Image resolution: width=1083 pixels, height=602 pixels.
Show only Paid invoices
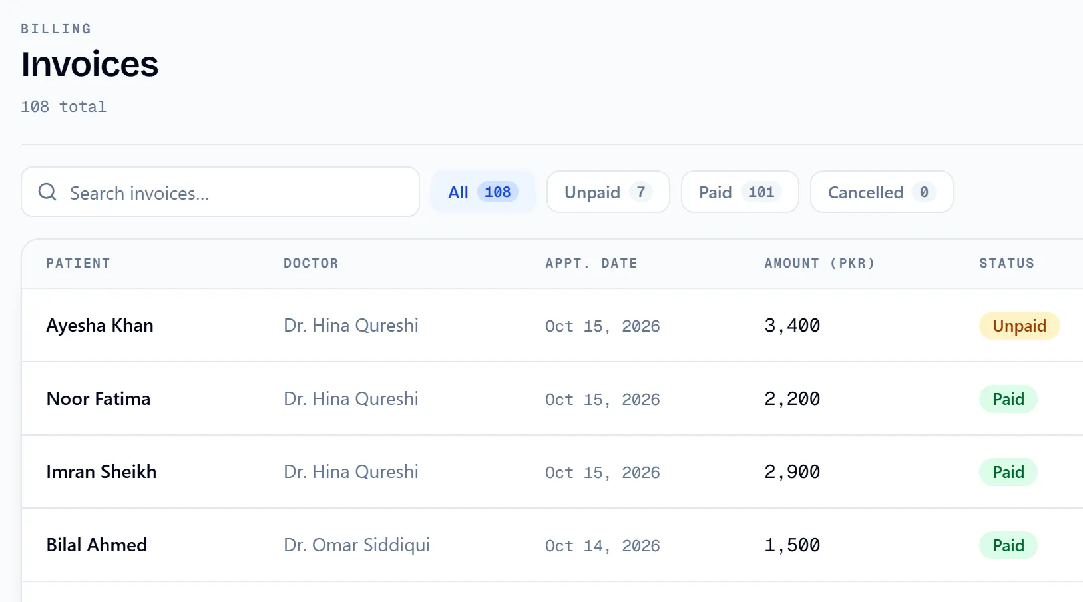(740, 192)
